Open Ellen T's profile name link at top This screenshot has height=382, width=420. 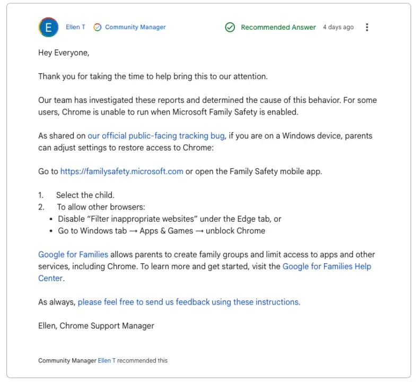75,27
